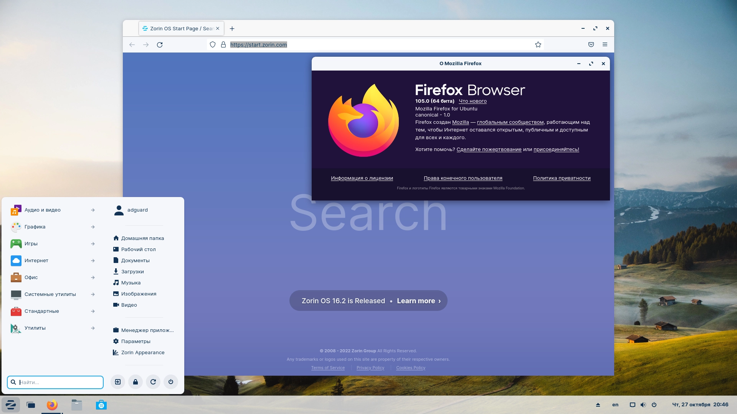This screenshot has width=737, height=414.
Task: Minimize the О Mozilla Firefox dialog
Action: click(579, 64)
